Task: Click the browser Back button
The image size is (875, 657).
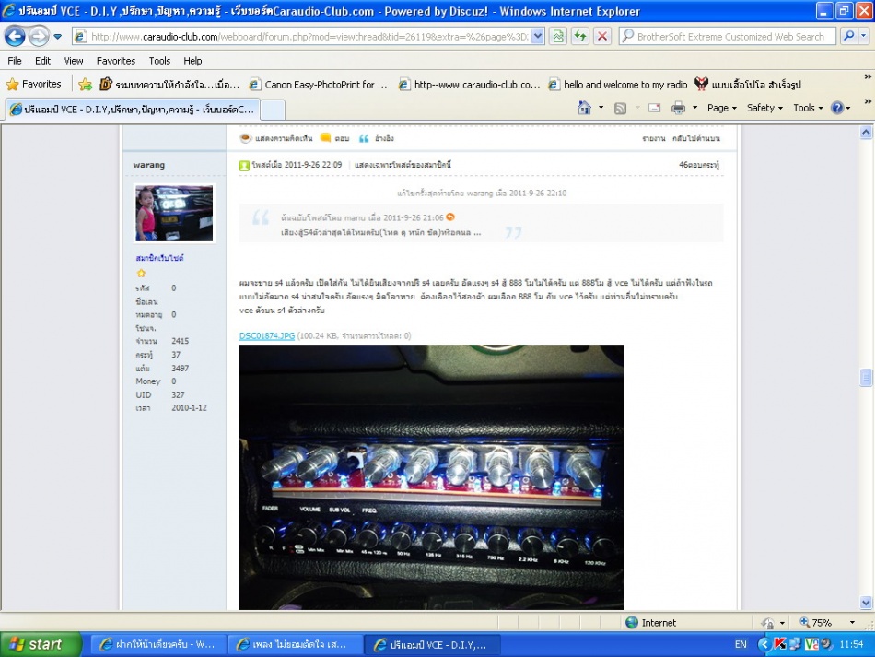Action: point(16,37)
